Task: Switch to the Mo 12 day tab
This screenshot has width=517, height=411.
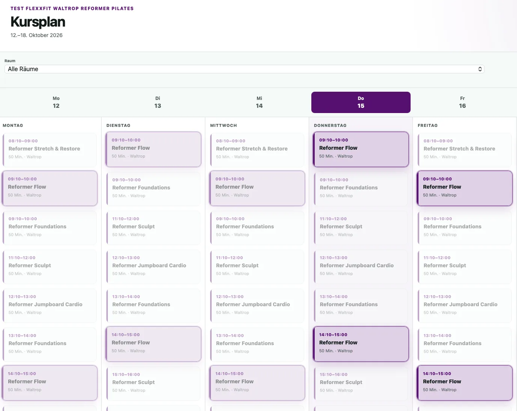Action: pos(56,102)
